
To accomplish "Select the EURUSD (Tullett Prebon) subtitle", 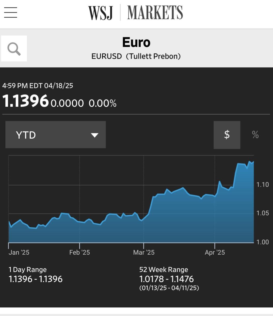I will point(136,56).
